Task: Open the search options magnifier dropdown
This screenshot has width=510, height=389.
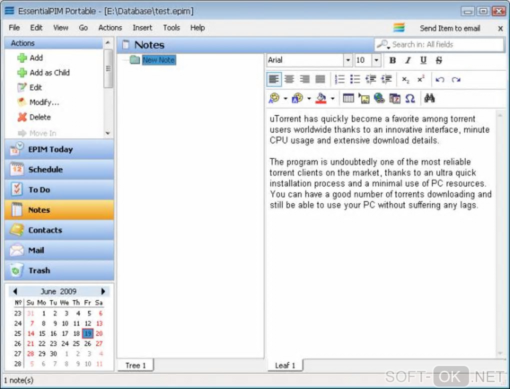Action: tap(383, 44)
